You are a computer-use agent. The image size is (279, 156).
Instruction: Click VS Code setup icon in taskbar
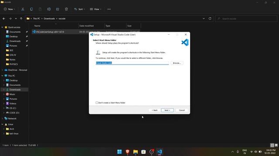pos(160,152)
